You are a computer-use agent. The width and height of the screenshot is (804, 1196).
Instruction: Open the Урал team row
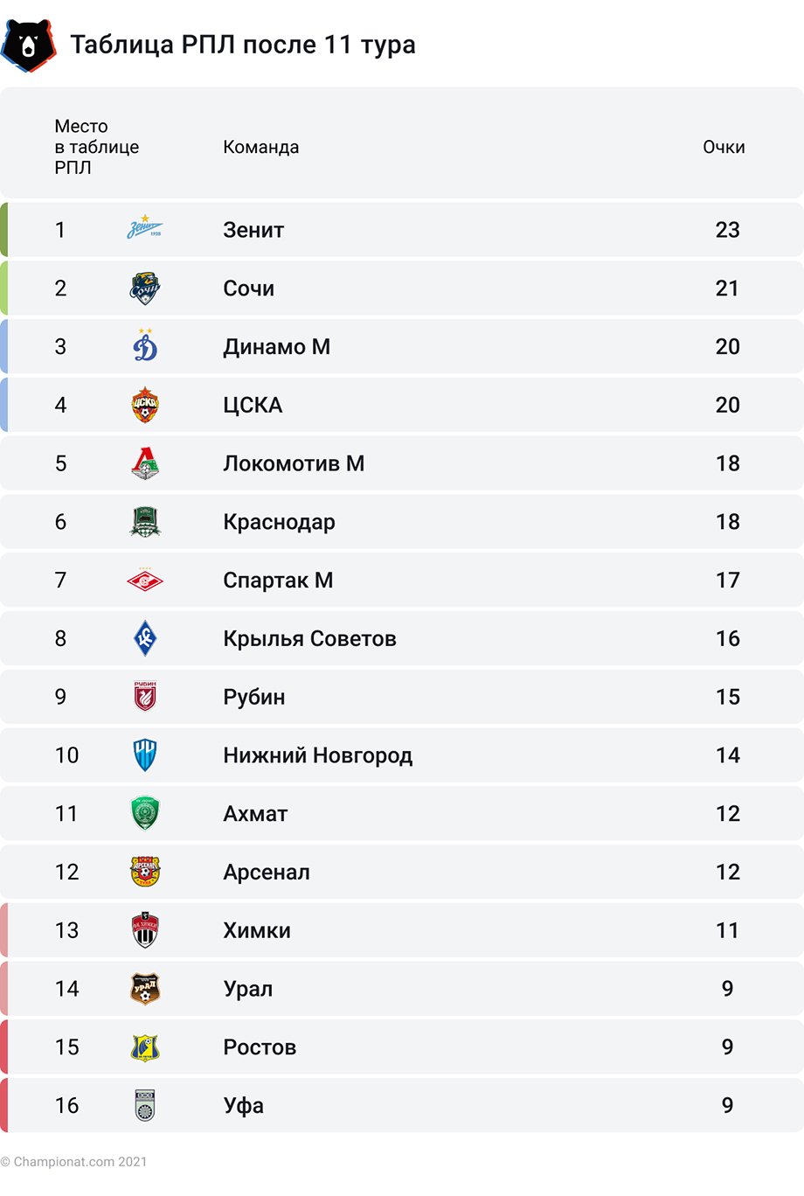[402, 989]
